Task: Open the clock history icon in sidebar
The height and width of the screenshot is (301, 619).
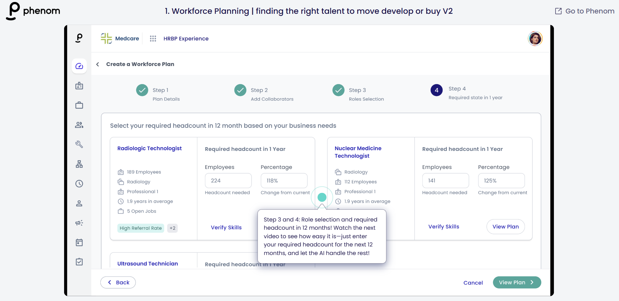Action: click(79, 184)
